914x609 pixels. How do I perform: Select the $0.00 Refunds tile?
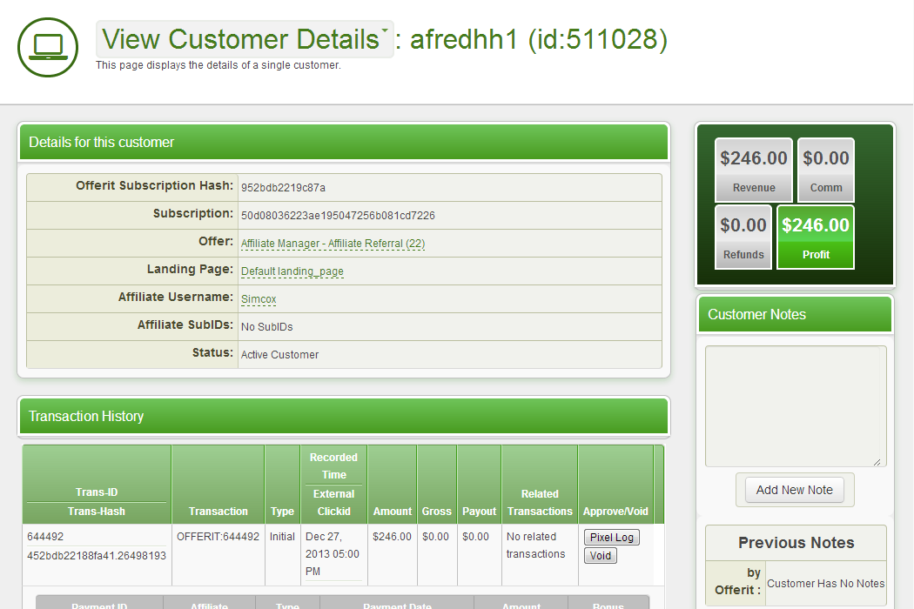click(743, 238)
